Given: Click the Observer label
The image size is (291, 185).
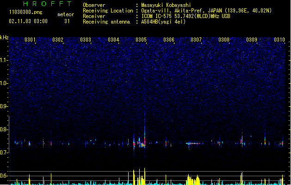Looking at the screenshot, I should tap(94, 5).
